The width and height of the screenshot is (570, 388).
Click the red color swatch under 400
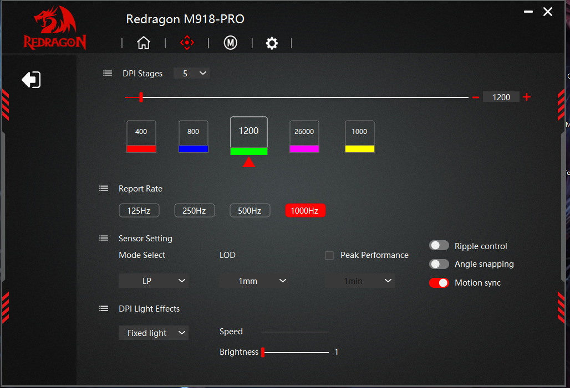pos(141,149)
